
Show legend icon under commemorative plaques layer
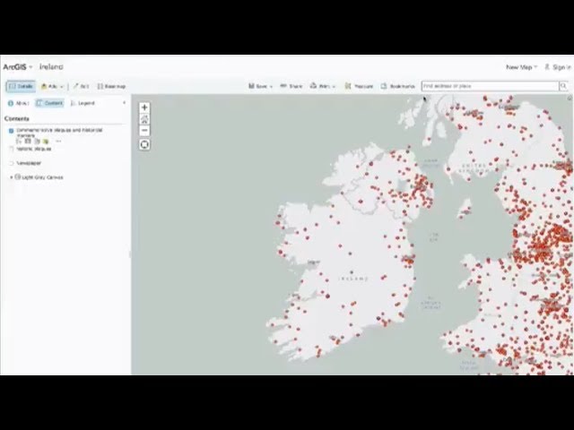[x=19, y=142]
